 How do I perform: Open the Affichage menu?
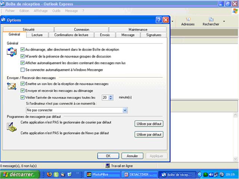pos(41,11)
